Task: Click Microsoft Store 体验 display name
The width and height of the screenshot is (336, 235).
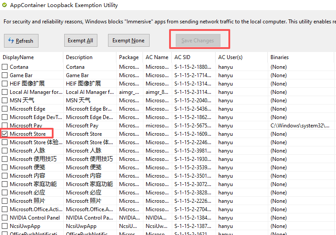Action: 36,142
